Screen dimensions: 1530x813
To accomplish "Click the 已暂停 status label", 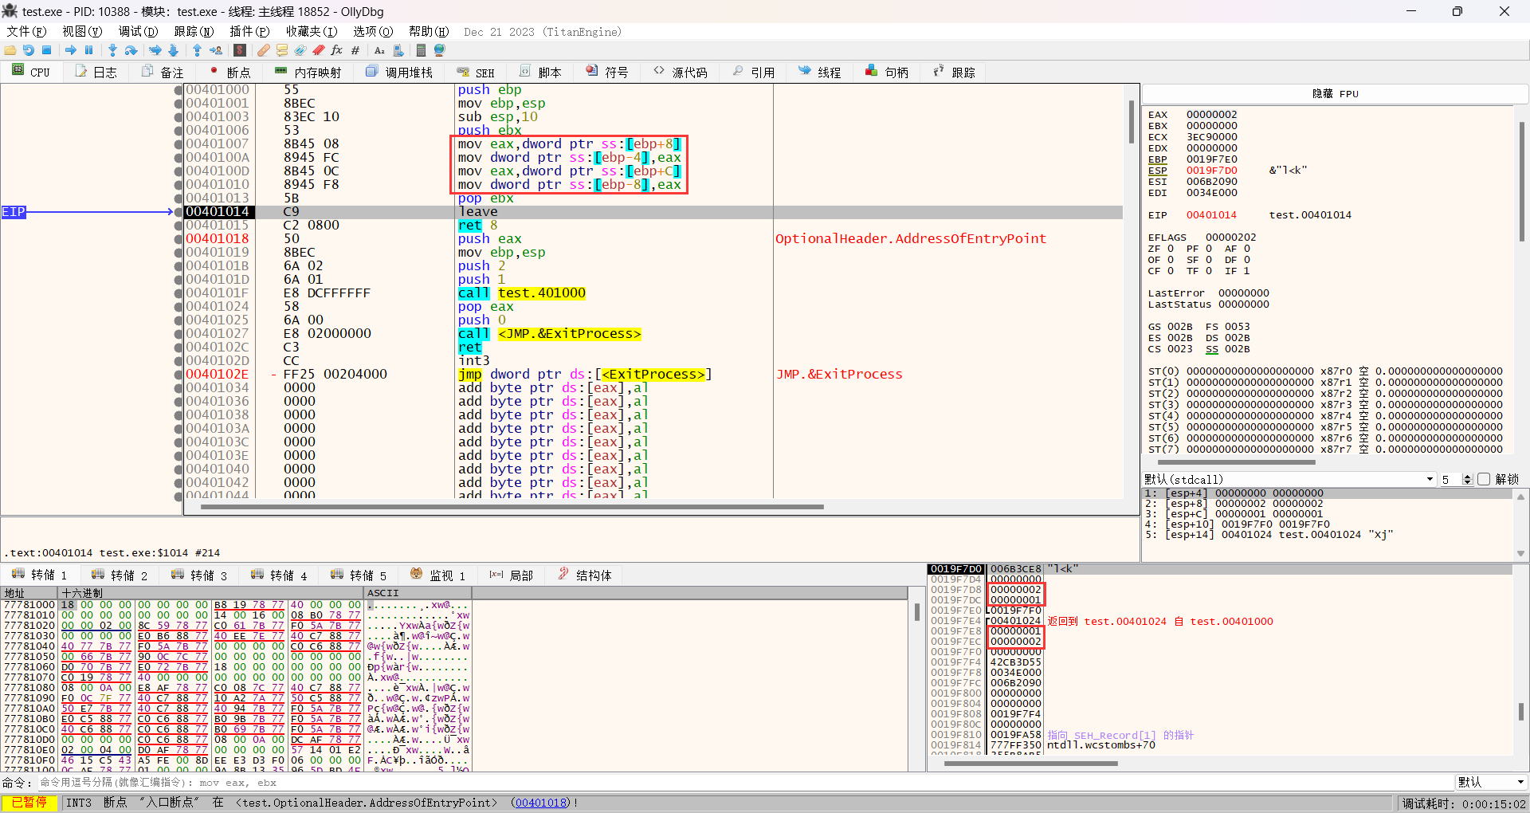I will (x=29, y=803).
